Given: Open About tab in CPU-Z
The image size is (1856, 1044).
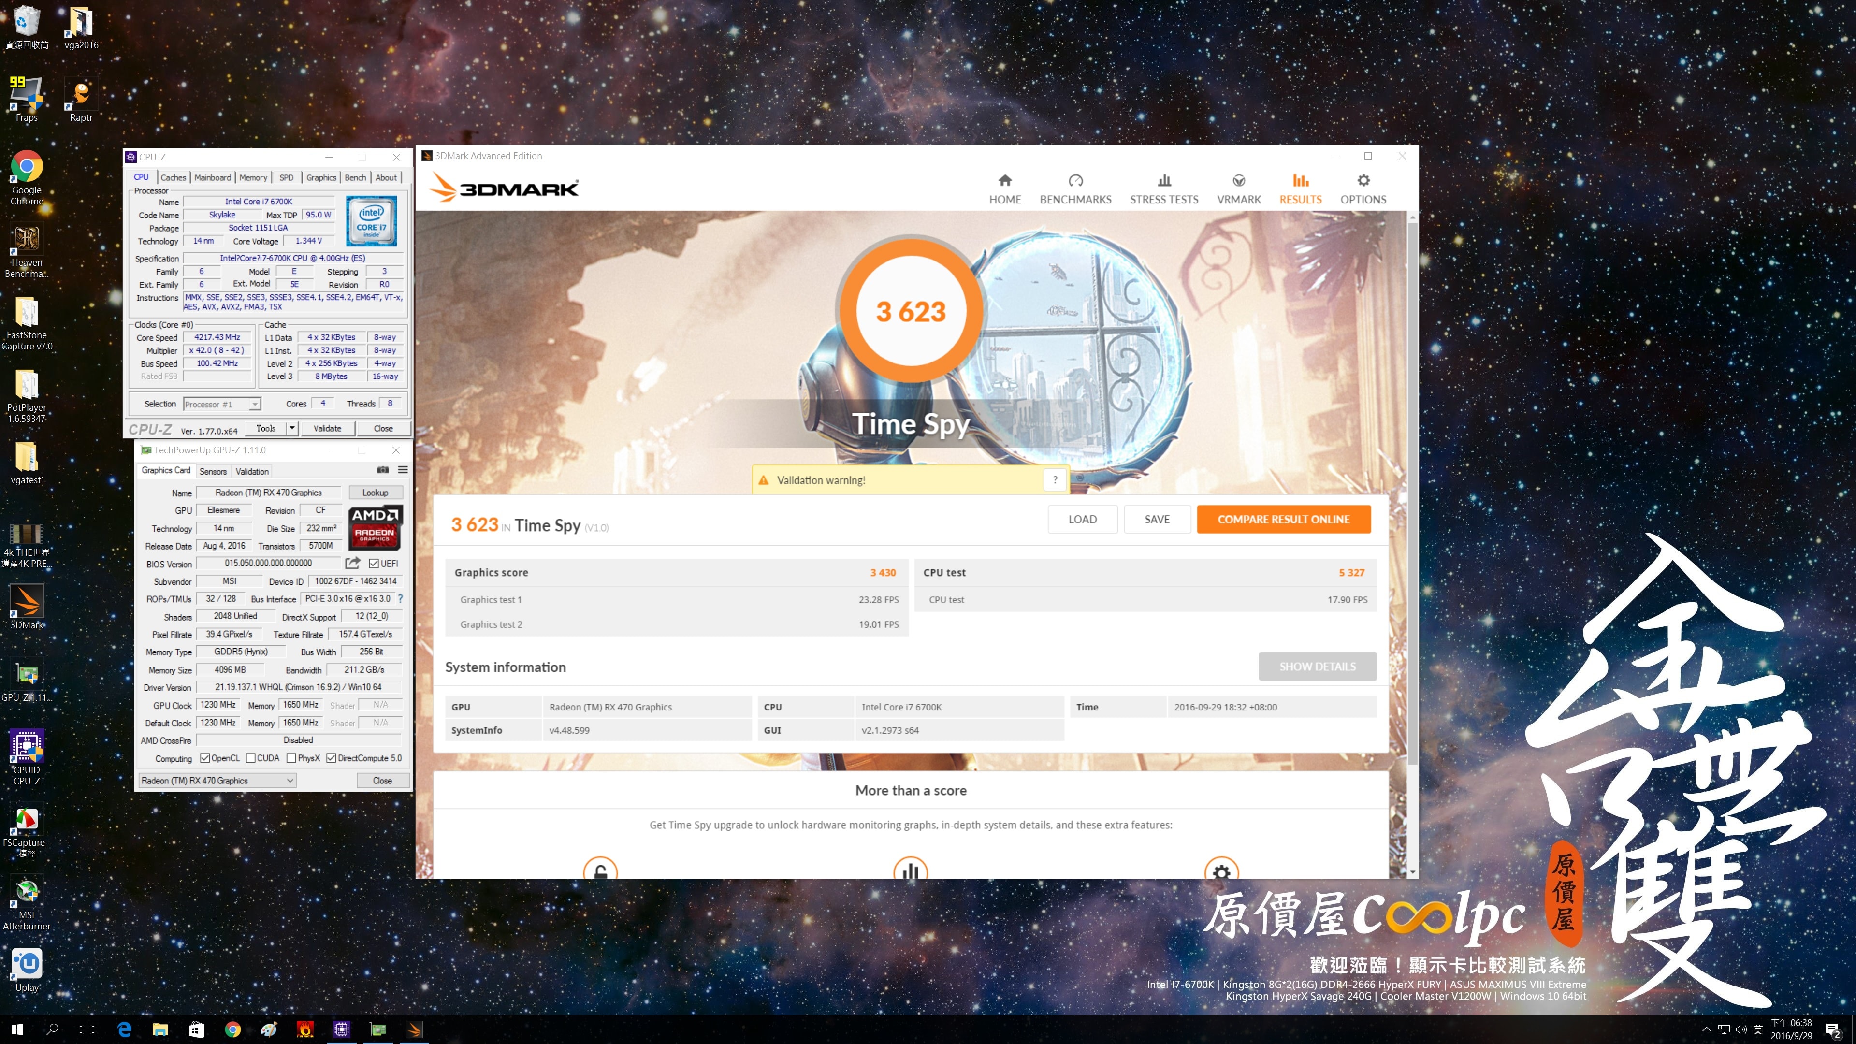Looking at the screenshot, I should [x=386, y=177].
